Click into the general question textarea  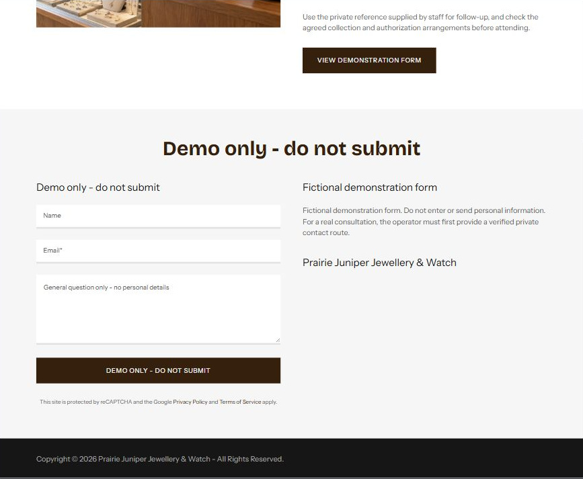coord(158,309)
